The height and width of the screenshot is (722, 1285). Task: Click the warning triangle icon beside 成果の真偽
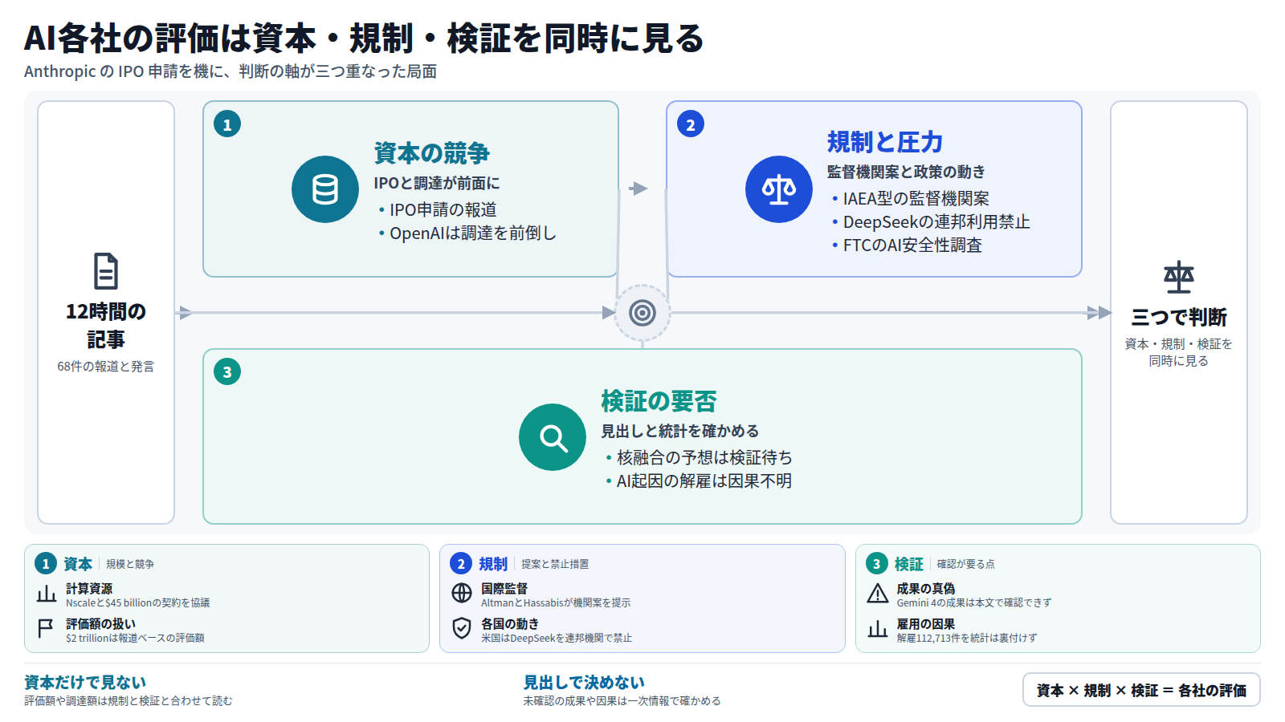[x=878, y=594]
